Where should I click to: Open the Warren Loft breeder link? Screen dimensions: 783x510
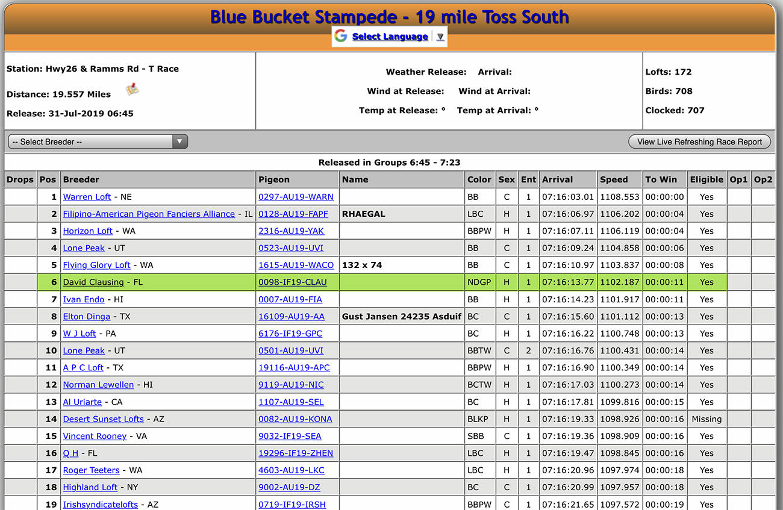click(x=87, y=197)
